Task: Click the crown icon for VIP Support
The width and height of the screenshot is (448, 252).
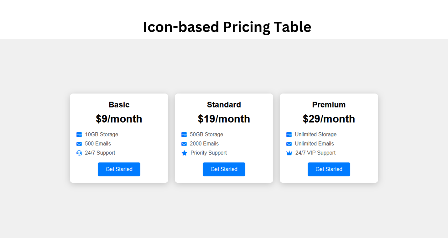Action: [289, 153]
